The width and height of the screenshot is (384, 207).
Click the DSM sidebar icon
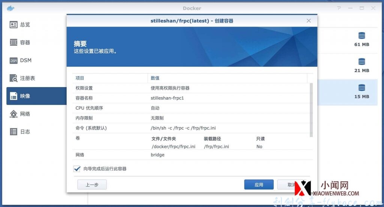pos(13,61)
